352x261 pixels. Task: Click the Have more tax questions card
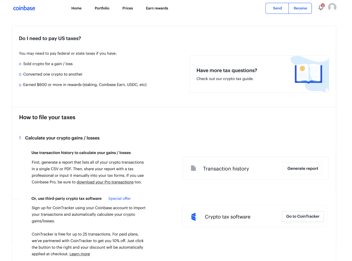click(259, 74)
